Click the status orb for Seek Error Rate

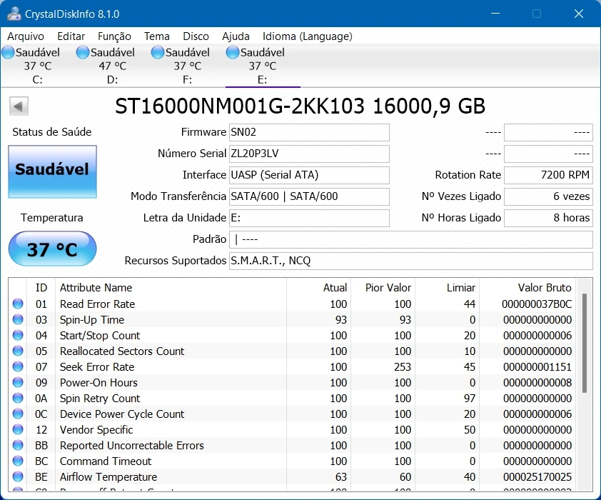19,367
